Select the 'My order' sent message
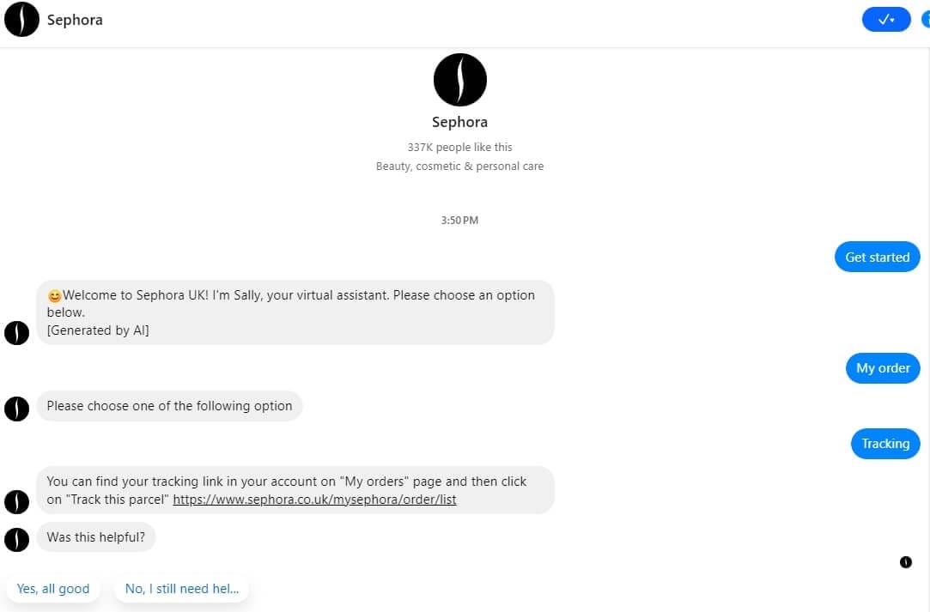Viewport: 930px width, 612px height. tap(883, 367)
